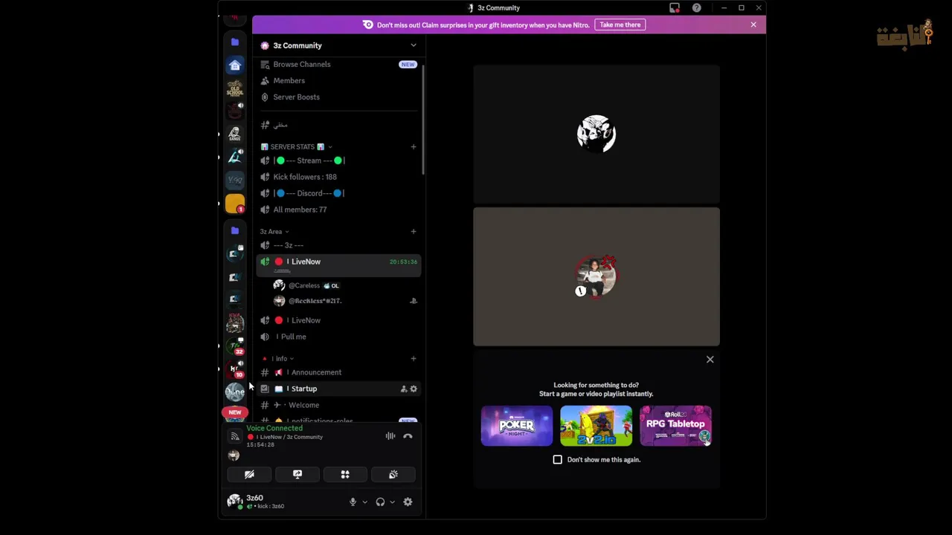The width and height of the screenshot is (952, 535).
Task: Open the Dune server icon
Action: (x=235, y=392)
